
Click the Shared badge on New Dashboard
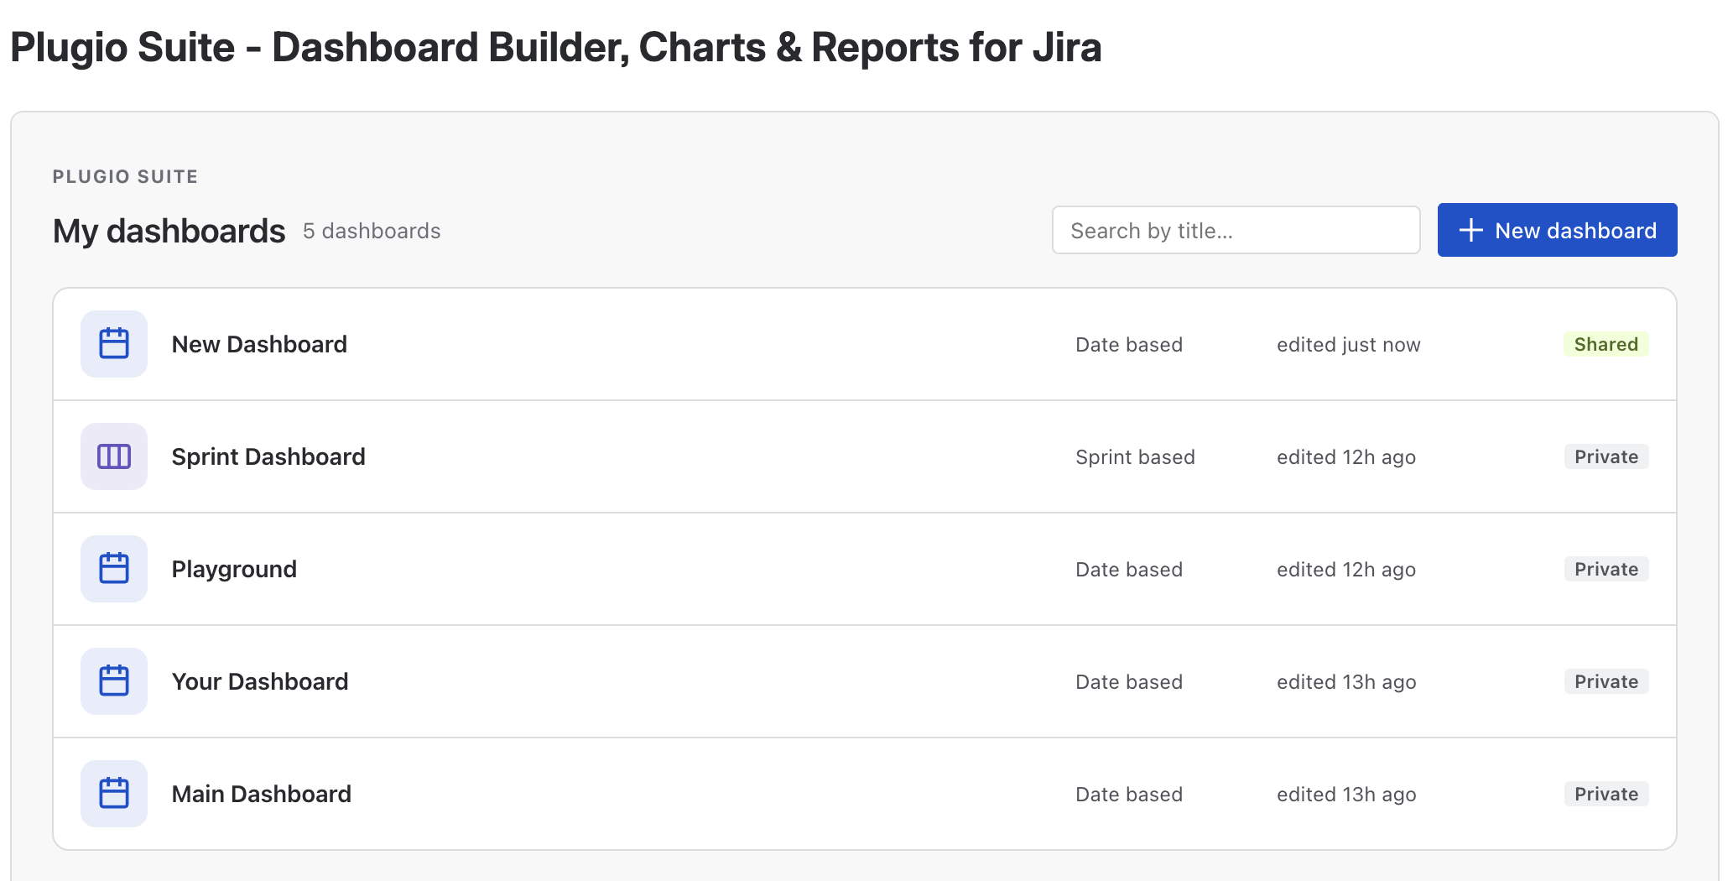coord(1605,344)
